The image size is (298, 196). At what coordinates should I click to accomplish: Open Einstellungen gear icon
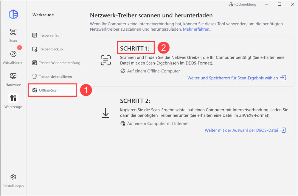click(x=13, y=177)
